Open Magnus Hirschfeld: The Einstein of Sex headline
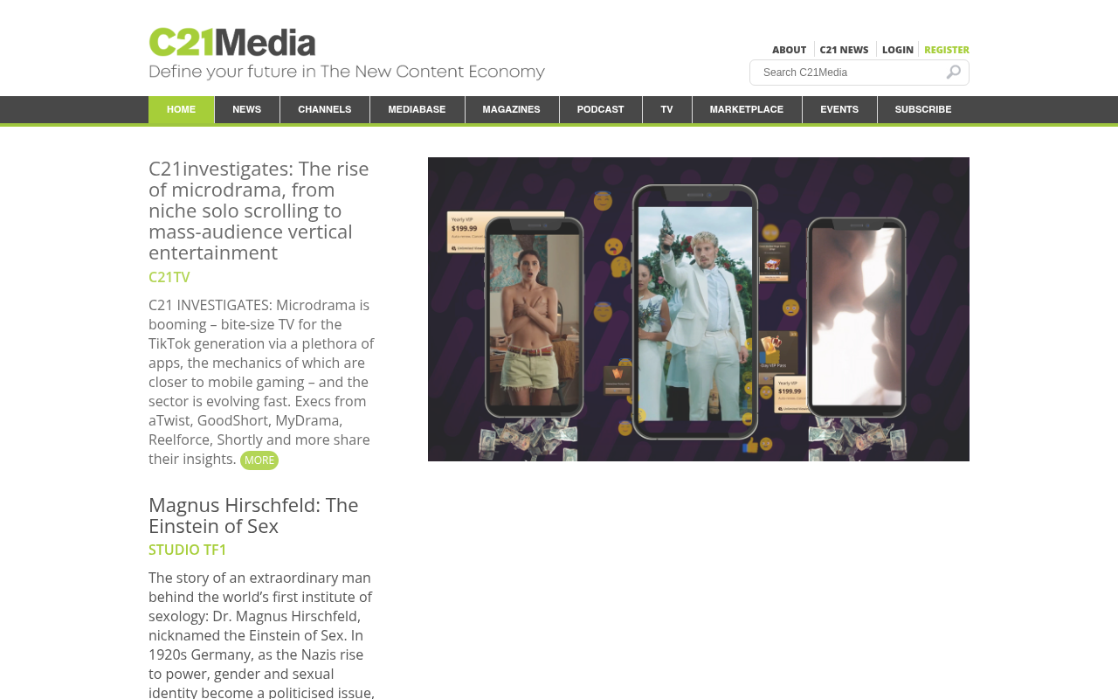 [254, 516]
